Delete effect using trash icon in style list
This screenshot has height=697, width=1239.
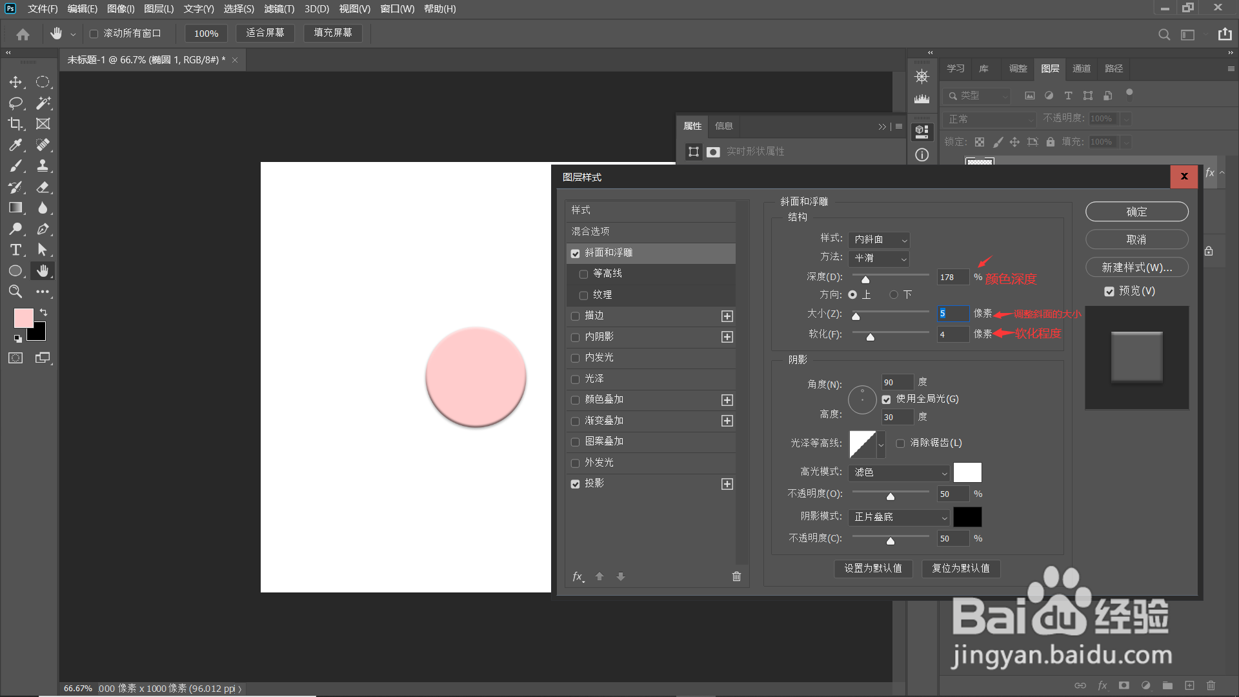(736, 576)
